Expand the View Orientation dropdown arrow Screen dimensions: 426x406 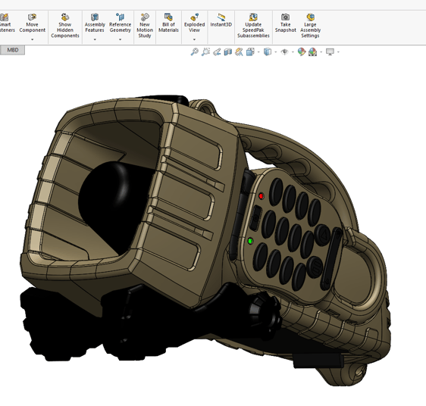(258, 52)
